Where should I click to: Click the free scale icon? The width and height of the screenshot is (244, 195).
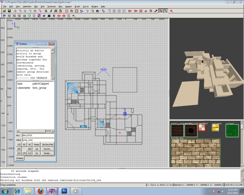109,11
